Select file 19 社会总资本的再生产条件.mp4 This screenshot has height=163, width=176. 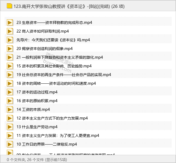point(64,75)
